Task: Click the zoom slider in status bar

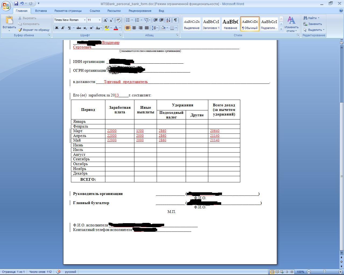Action: tap(324, 272)
